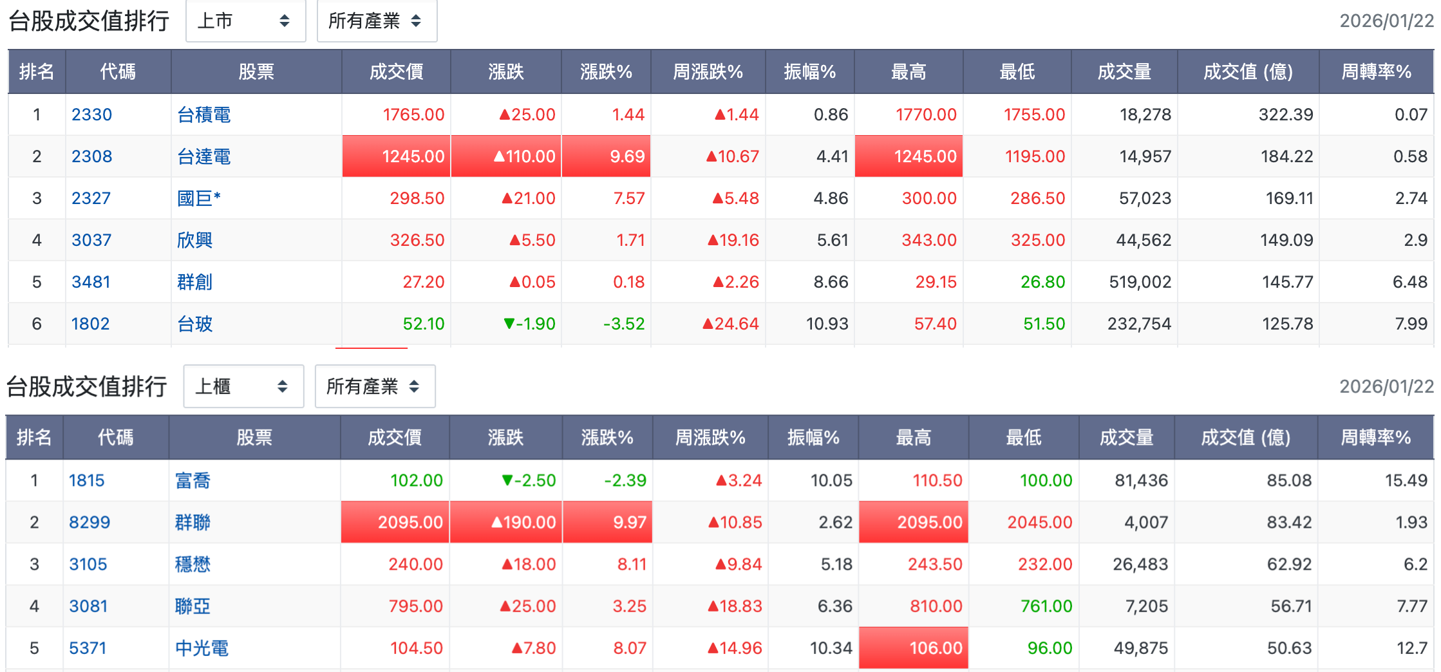Image resolution: width=1441 pixels, height=672 pixels.
Task: Expand 所有產業 dropdown in the top table
Action: coord(376,21)
